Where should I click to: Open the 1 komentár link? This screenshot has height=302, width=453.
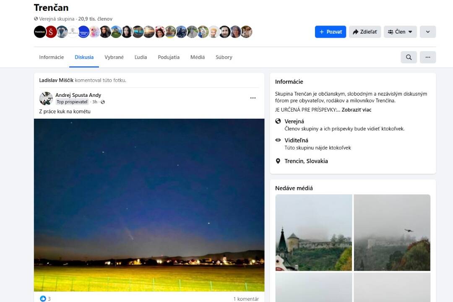246,299
